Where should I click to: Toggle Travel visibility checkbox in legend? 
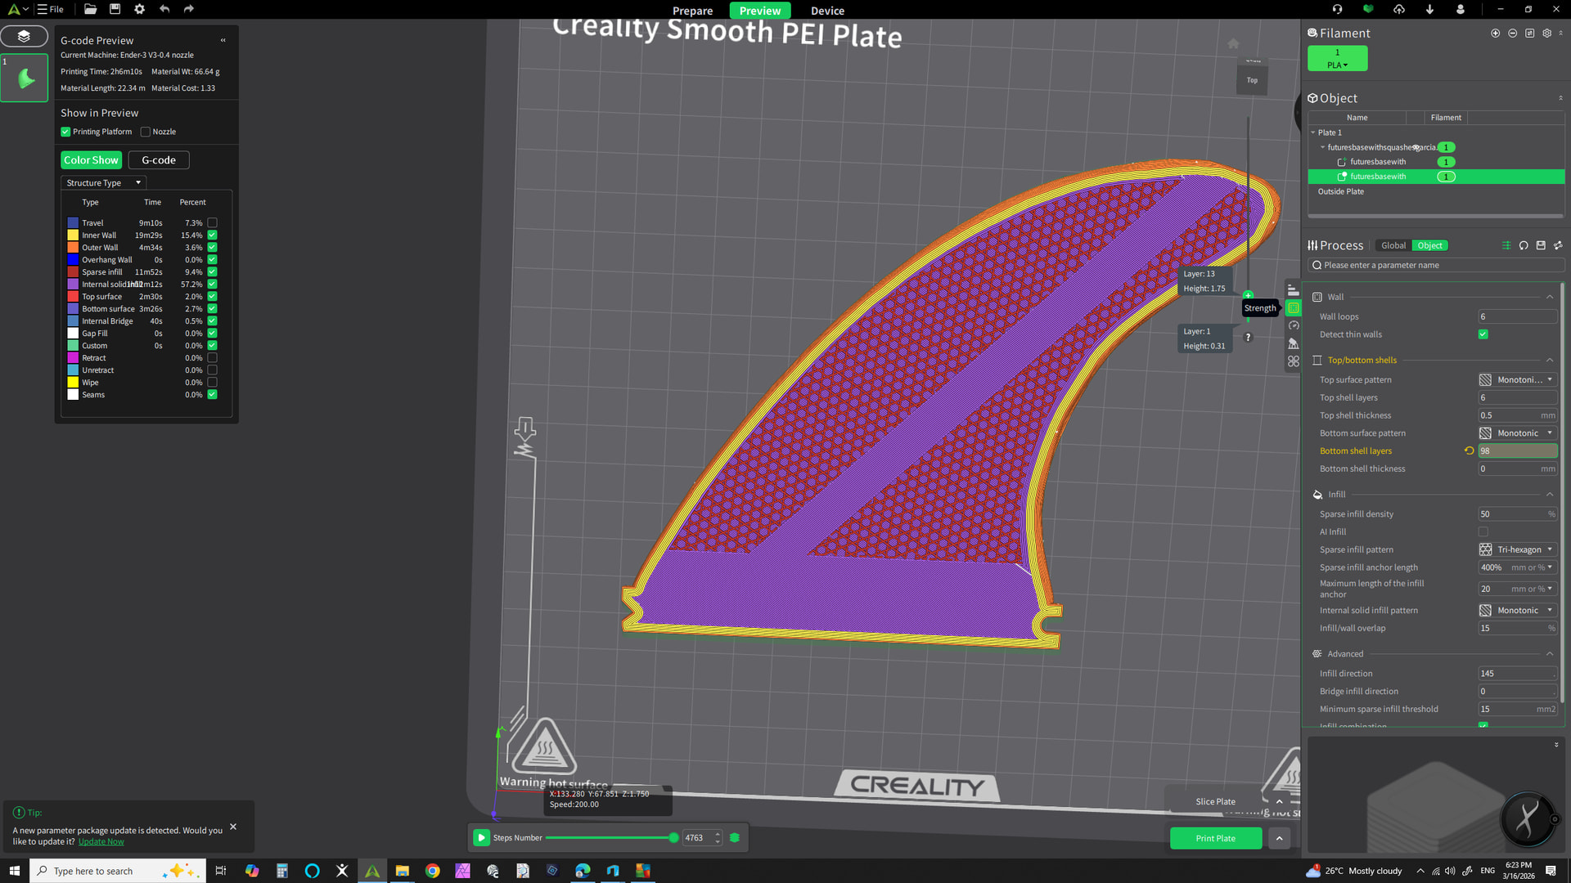[x=212, y=222]
